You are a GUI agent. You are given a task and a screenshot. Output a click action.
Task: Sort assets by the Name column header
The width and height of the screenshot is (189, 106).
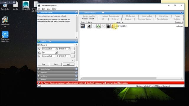tap(145, 22)
